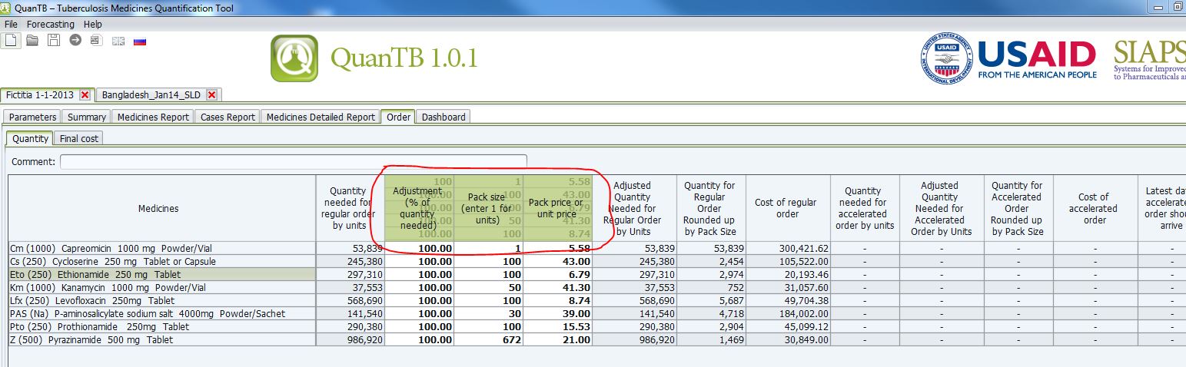
Task: Click the QuanTB green logo
Action: [294, 58]
